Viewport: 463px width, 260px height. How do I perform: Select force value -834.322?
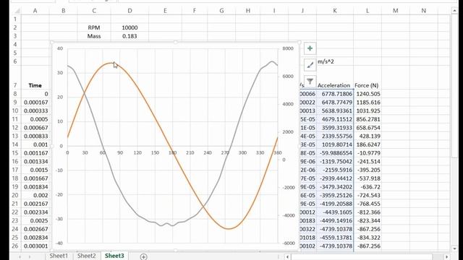coord(368,238)
